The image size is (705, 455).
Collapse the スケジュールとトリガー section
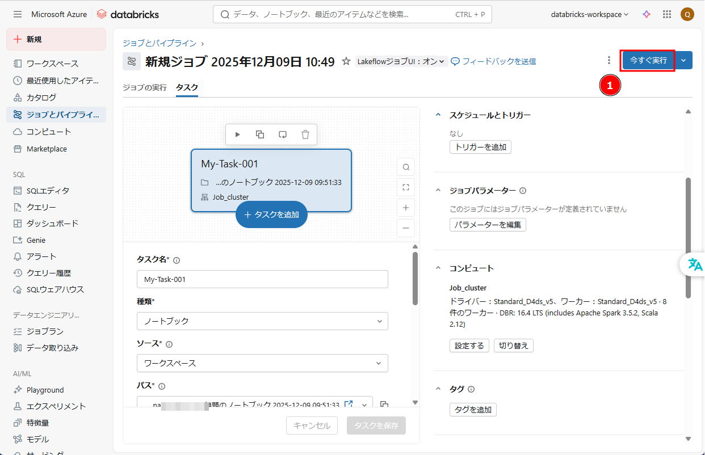click(438, 115)
